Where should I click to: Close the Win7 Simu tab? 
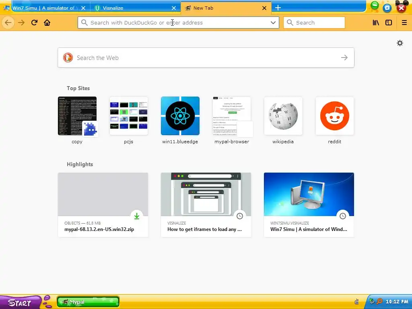pos(83,8)
